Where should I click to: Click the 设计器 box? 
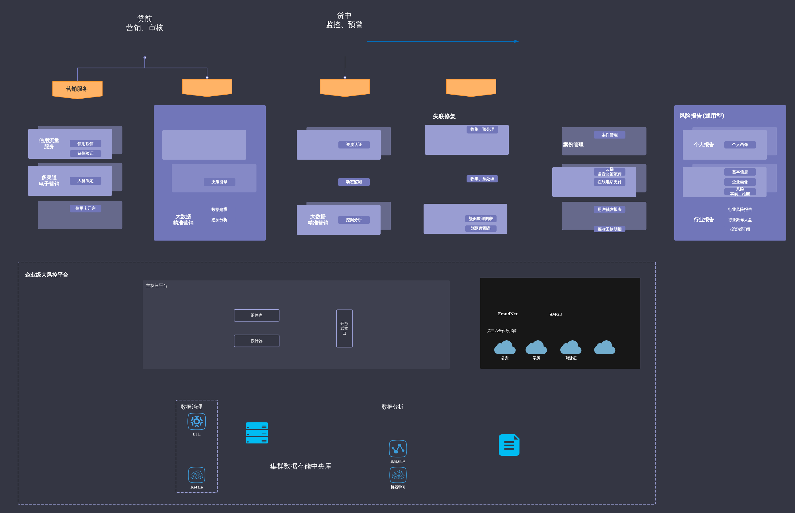pyautogui.click(x=256, y=341)
